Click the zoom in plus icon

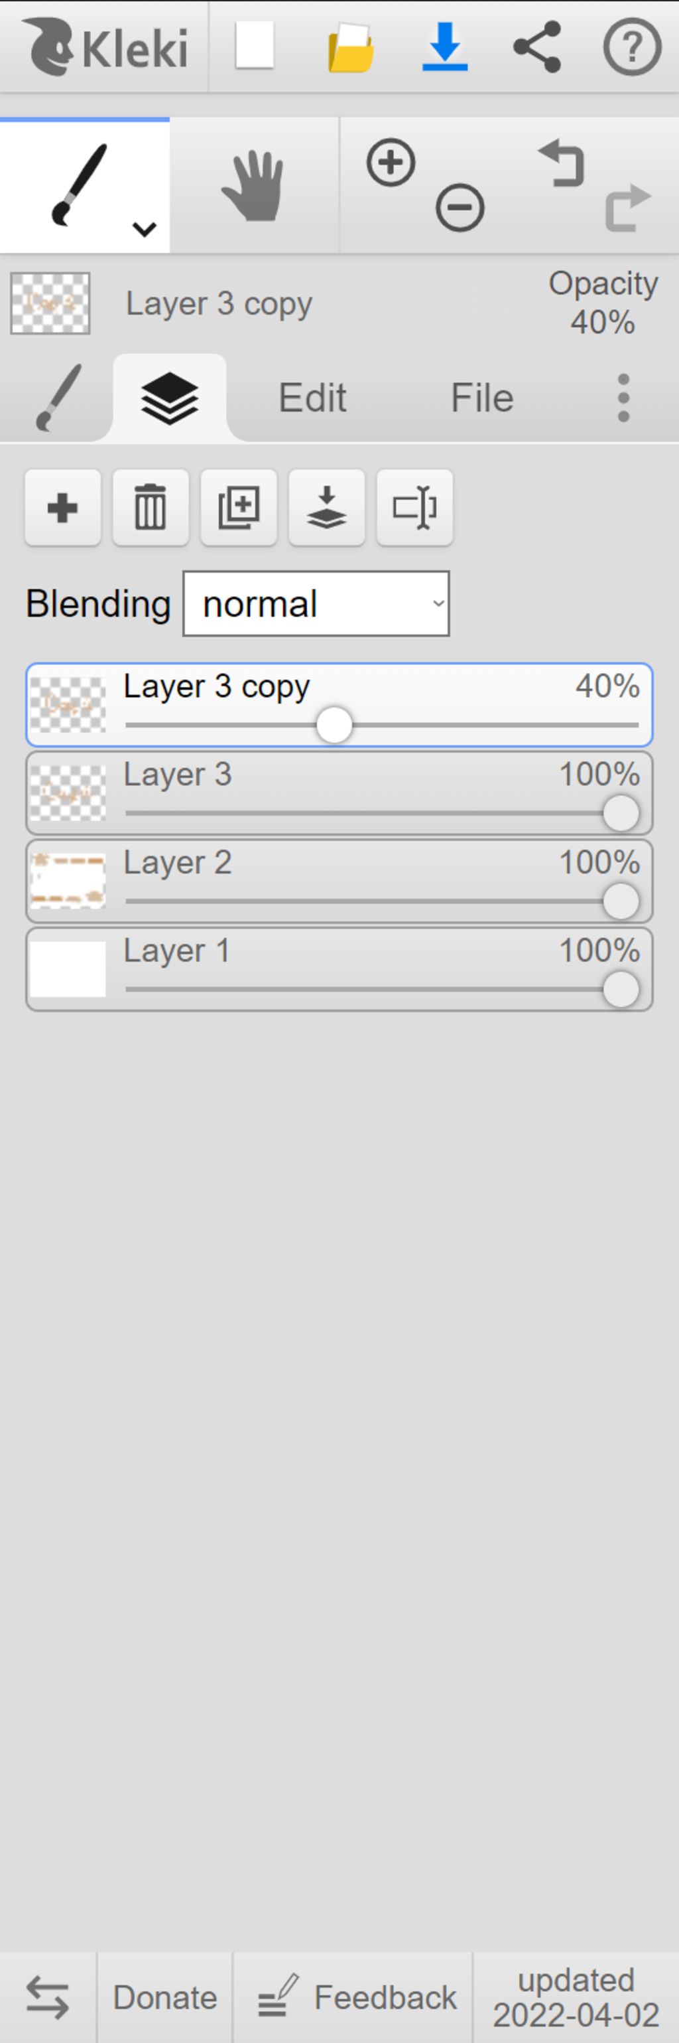(x=391, y=163)
